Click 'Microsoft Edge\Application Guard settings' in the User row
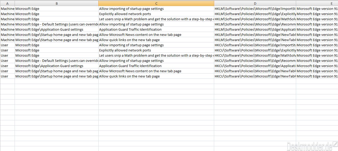338x151 pixels. click(x=56, y=66)
